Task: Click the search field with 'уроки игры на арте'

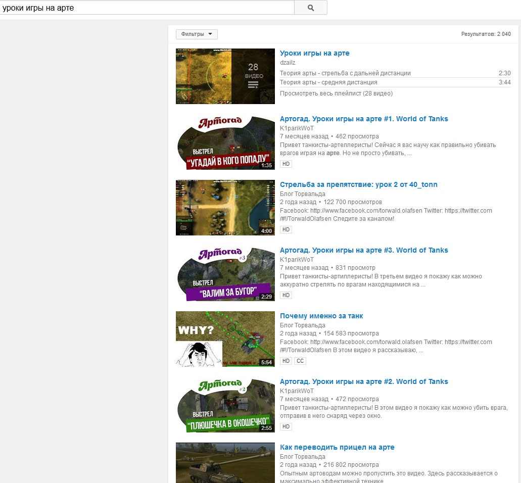Action: click(x=147, y=8)
